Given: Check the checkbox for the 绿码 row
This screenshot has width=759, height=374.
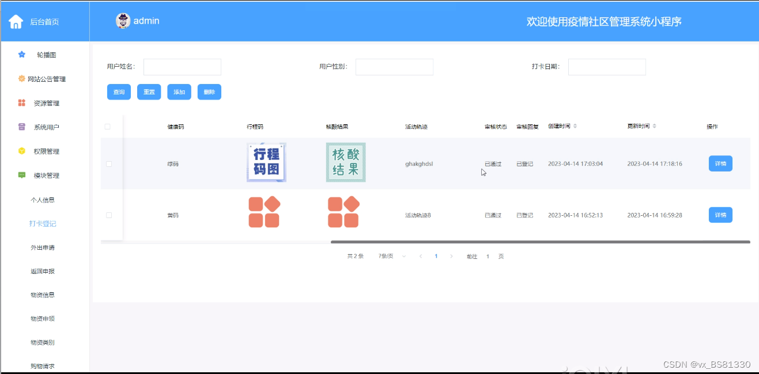Looking at the screenshot, I should 109,164.
